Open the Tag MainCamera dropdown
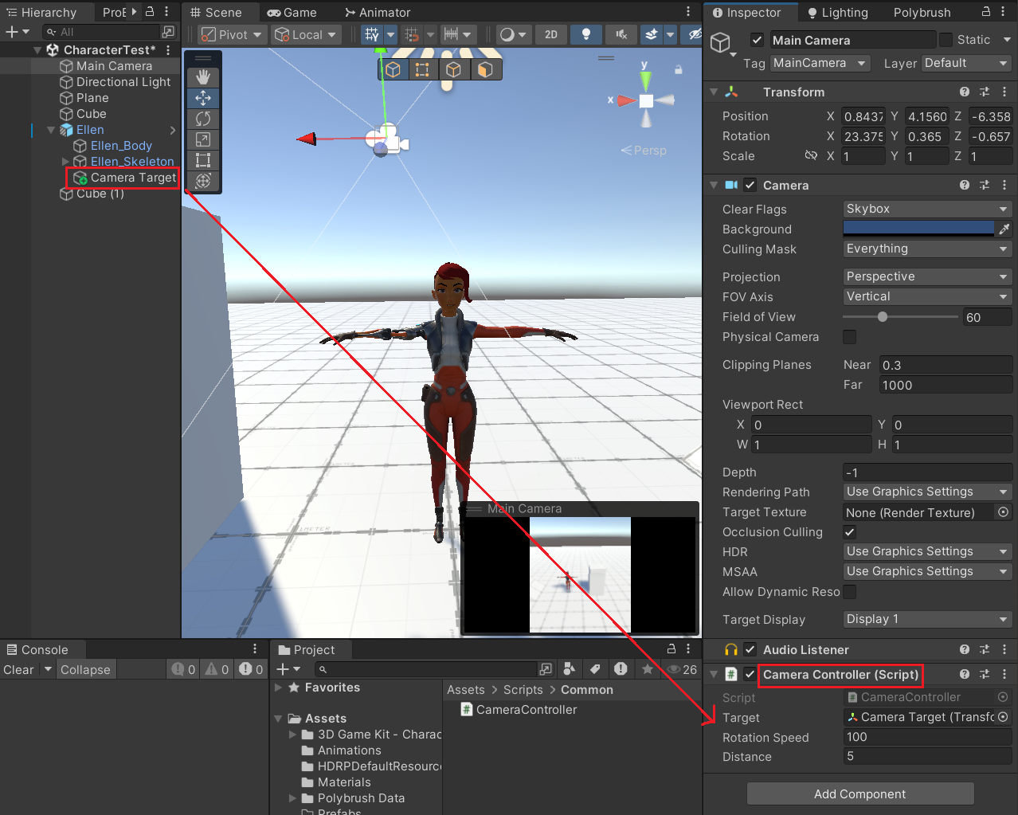The height and width of the screenshot is (815, 1018). 820,63
